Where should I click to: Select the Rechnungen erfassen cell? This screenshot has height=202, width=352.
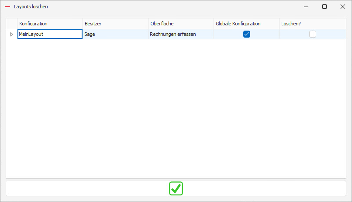click(181, 34)
